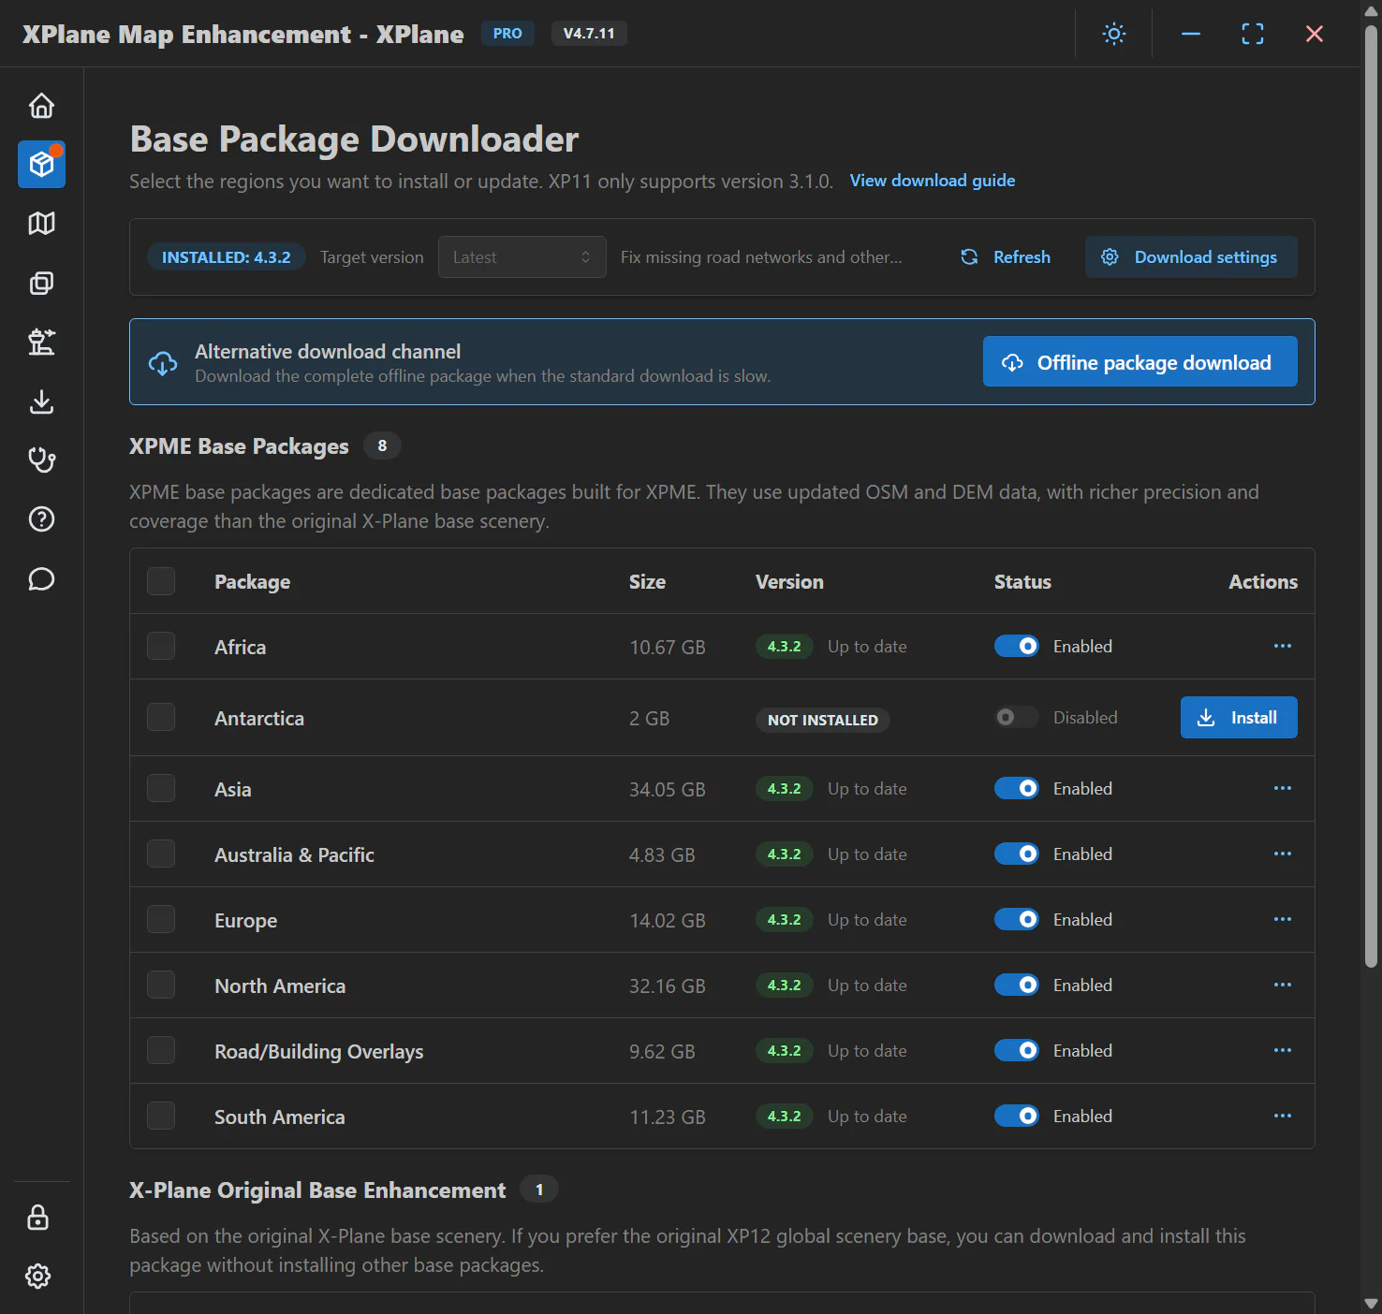Image resolution: width=1382 pixels, height=1314 pixels.
Task: Select the Africa package checkbox
Action: pyautogui.click(x=161, y=646)
